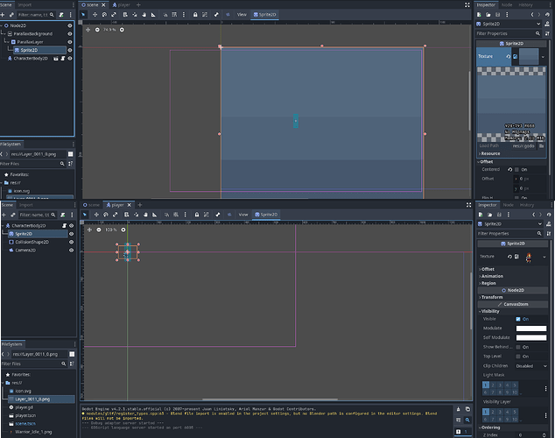Attach a script in the lower Scene dock
Screen dimensions: 555x438
pyautogui.click(x=63, y=215)
